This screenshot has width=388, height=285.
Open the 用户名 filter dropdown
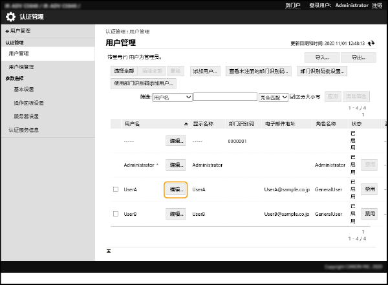point(172,97)
